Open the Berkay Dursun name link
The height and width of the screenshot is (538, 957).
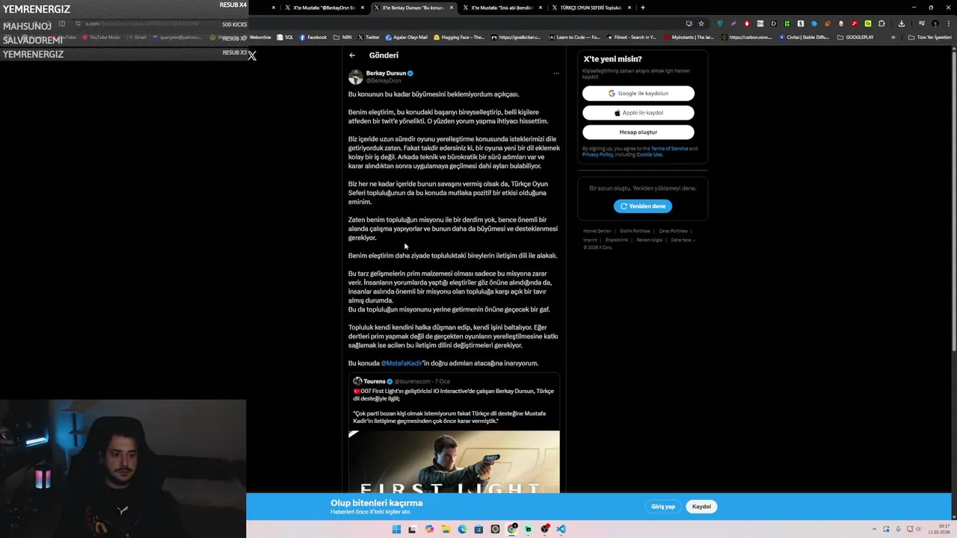[x=386, y=73]
